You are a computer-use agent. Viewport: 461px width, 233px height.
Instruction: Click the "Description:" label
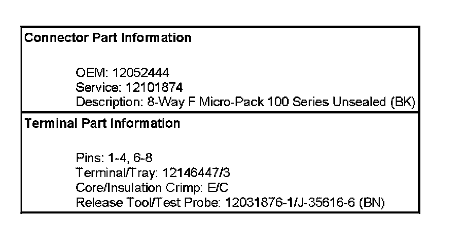(107, 102)
